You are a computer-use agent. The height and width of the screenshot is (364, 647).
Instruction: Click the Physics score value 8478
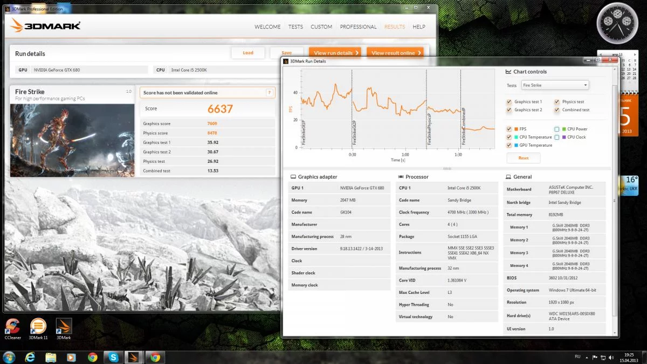[212, 133]
